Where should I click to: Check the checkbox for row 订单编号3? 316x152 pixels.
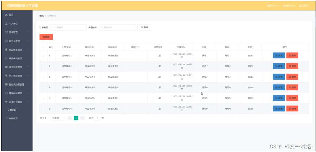click(x=43, y=77)
